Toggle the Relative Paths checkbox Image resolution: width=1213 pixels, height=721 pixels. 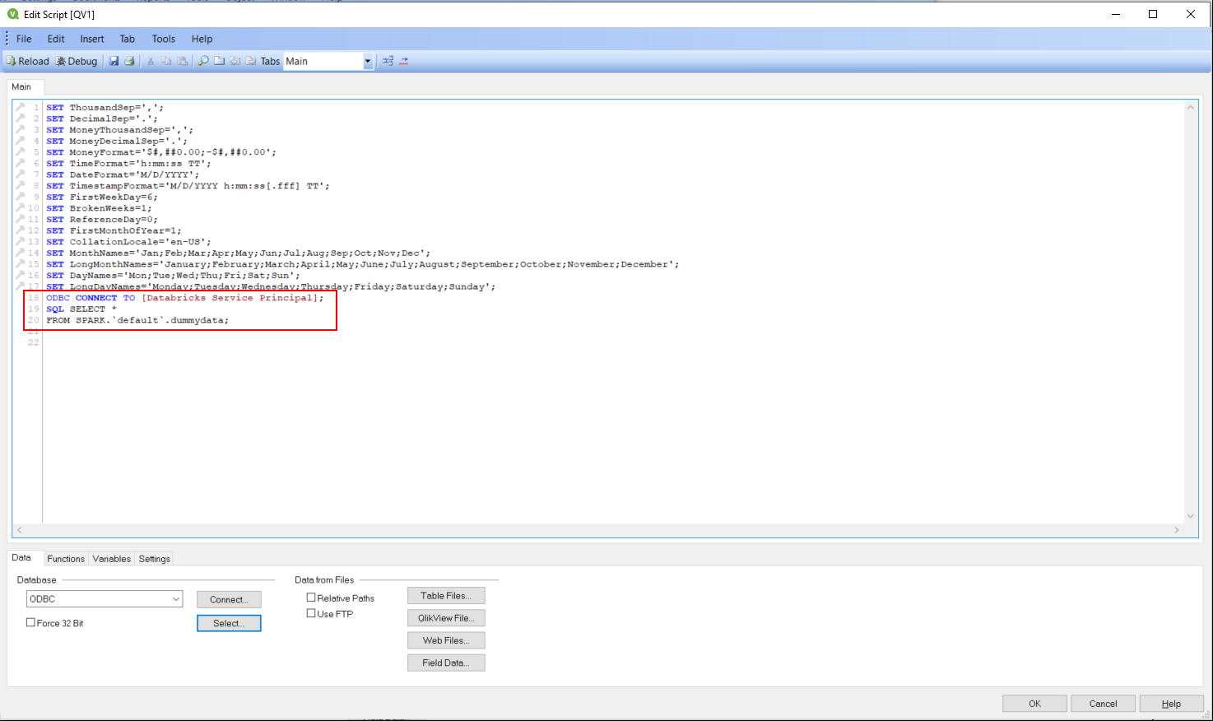tap(311, 598)
